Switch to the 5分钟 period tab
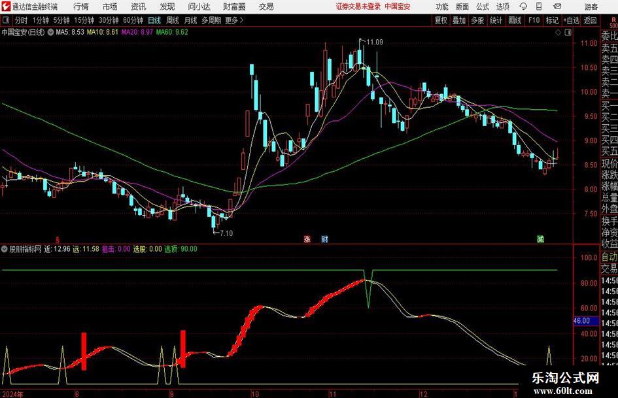 coord(61,20)
